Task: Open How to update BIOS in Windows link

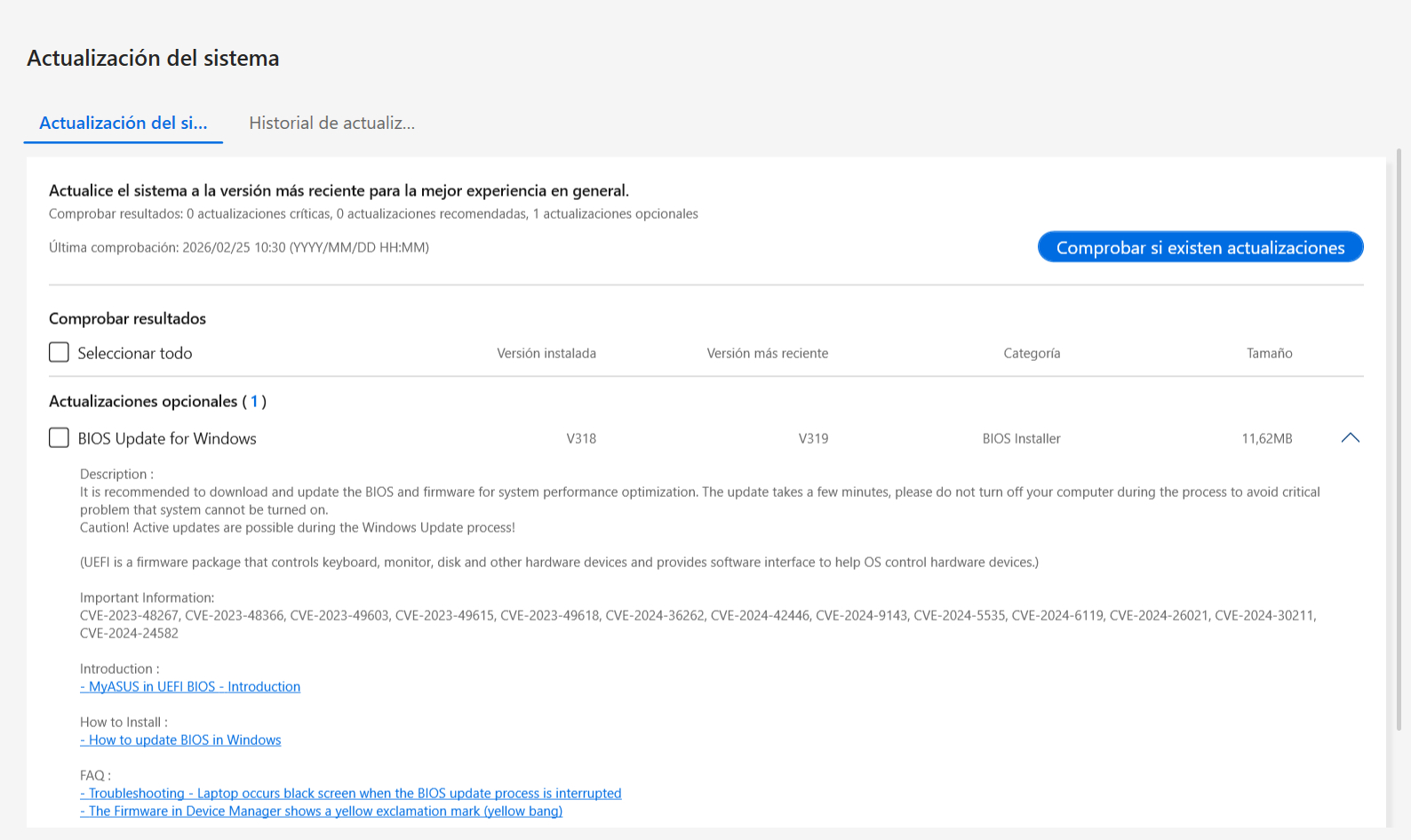Action: (x=180, y=740)
